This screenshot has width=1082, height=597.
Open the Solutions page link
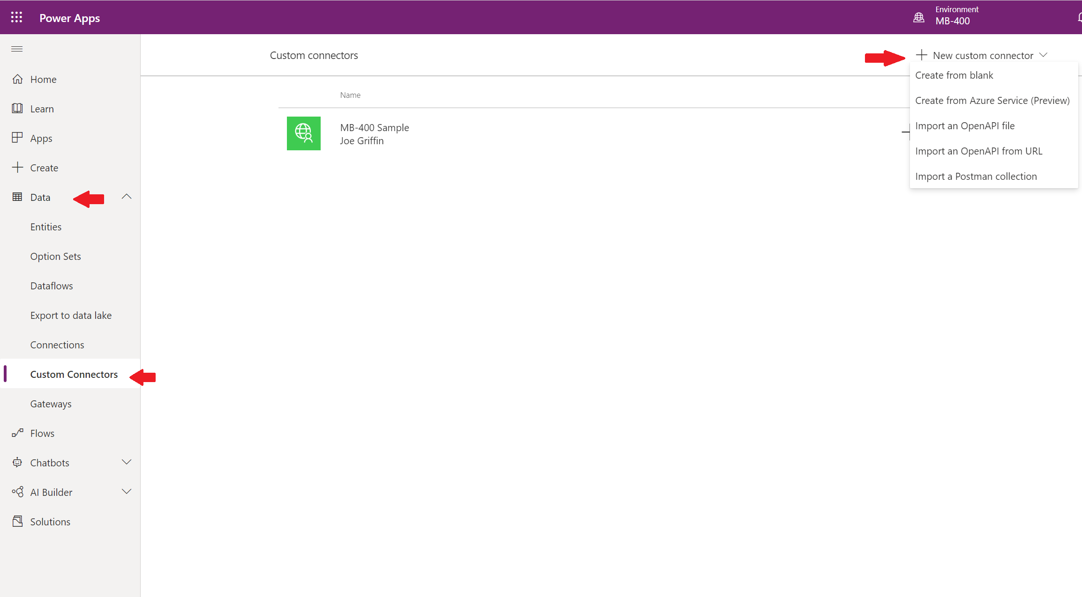point(50,522)
